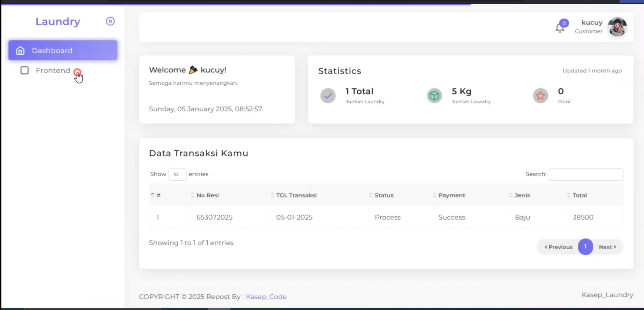Click the Laundry brand logo text

58,22
